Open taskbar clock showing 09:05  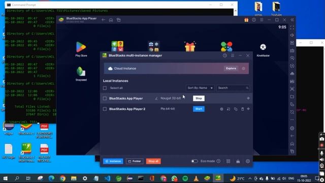[x=304, y=178]
